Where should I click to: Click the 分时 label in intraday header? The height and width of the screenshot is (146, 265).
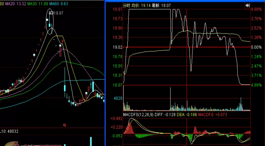point(126,6)
